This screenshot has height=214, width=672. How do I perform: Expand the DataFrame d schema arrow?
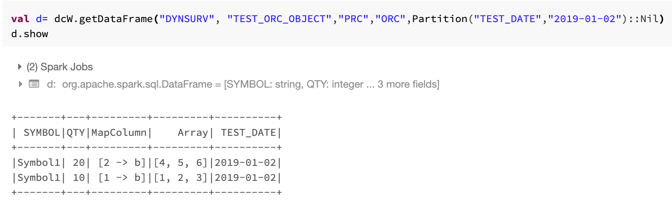tap(20, 84)
